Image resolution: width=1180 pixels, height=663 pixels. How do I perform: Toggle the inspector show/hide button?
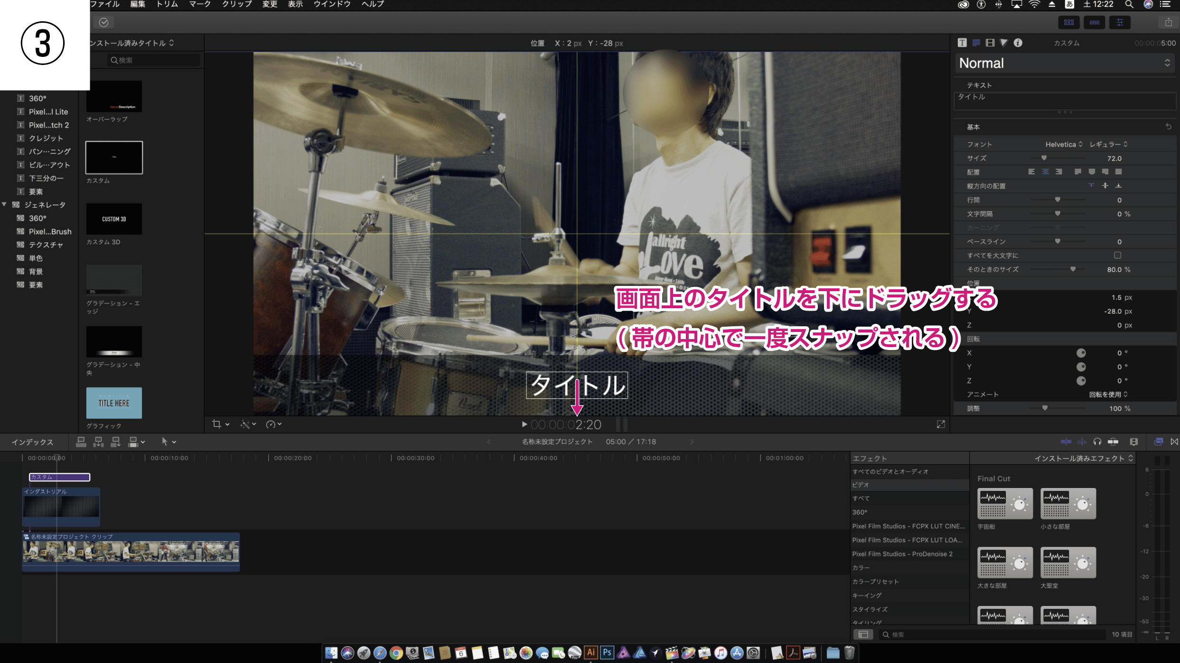tap(1120, 22)
